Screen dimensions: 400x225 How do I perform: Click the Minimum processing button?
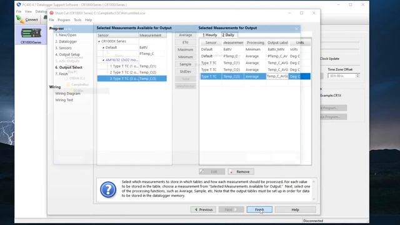(186, 57)
